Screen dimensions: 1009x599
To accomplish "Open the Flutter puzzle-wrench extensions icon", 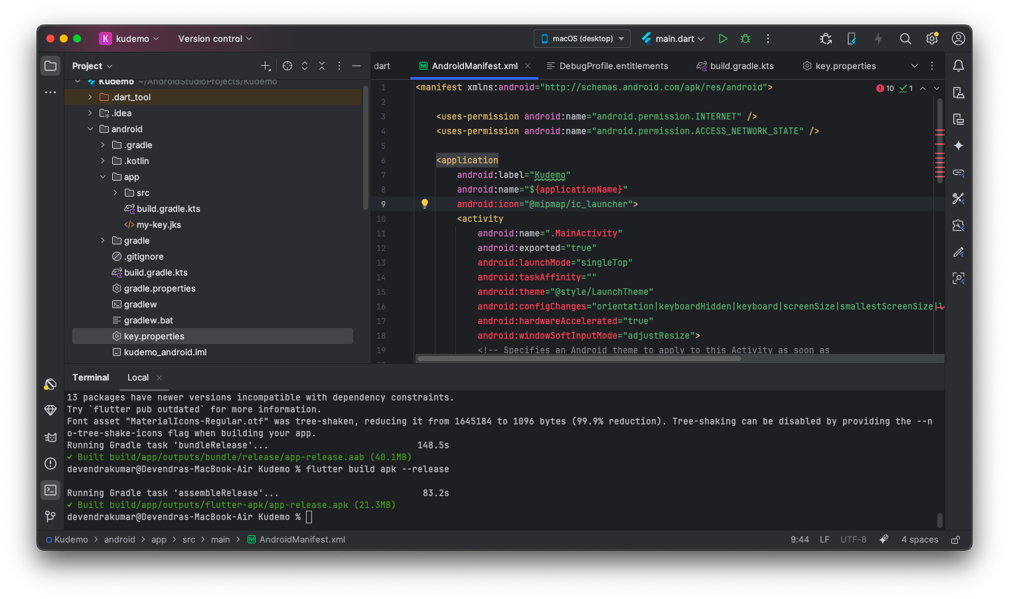I will click(959, 225).
